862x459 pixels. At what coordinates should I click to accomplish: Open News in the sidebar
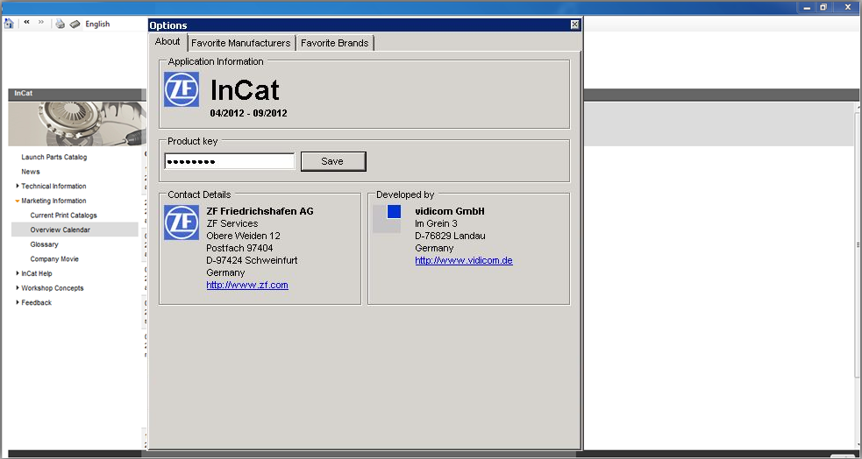tap(30, 172)
